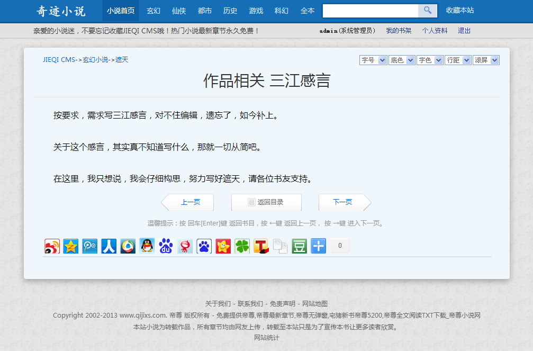This screenshot has width=533, height=351.
Task: Click JIEQI CMS breadcrumb link
Action: (59, 59)
